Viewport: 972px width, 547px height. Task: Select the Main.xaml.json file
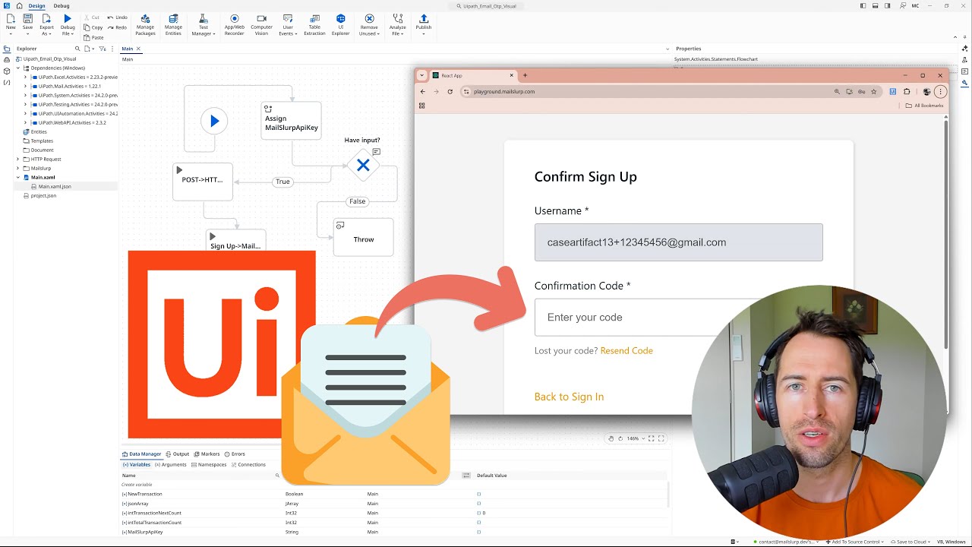[55, 186]
